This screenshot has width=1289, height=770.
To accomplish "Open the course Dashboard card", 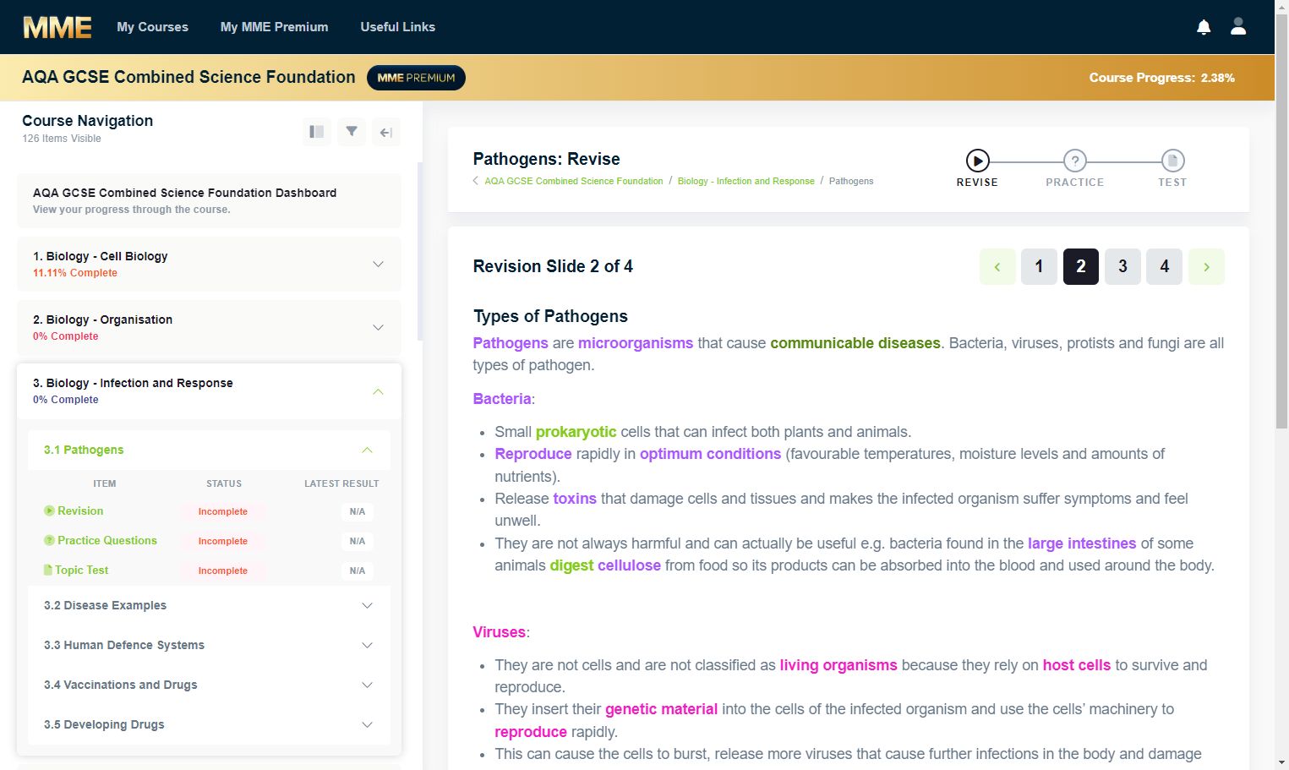I will (209, 200).
